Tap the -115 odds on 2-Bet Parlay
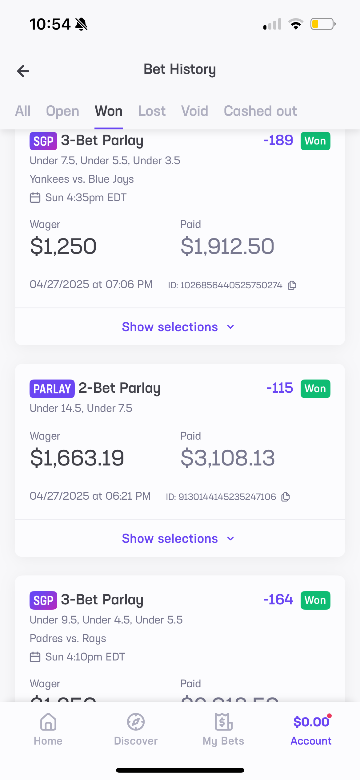Screen dimensions: 360x780 coord(280,388)
